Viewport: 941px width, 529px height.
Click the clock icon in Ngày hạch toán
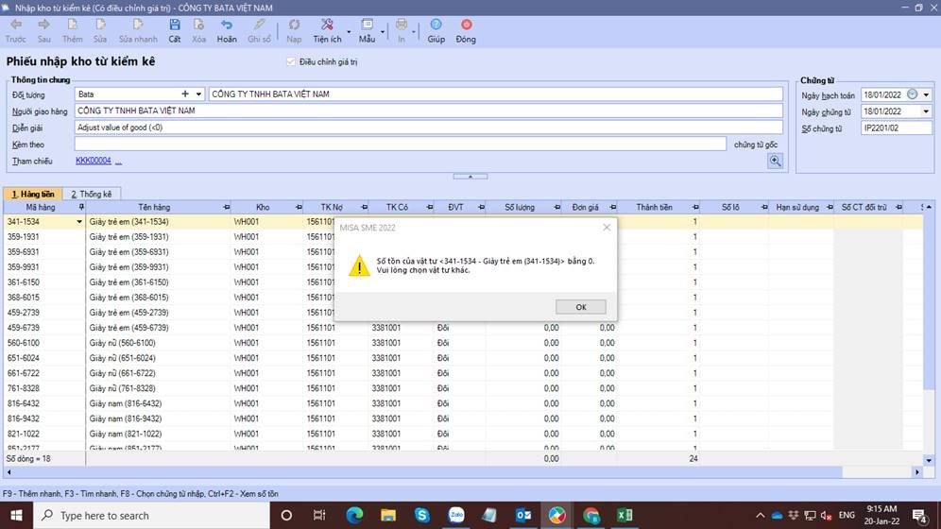[913, 94]
